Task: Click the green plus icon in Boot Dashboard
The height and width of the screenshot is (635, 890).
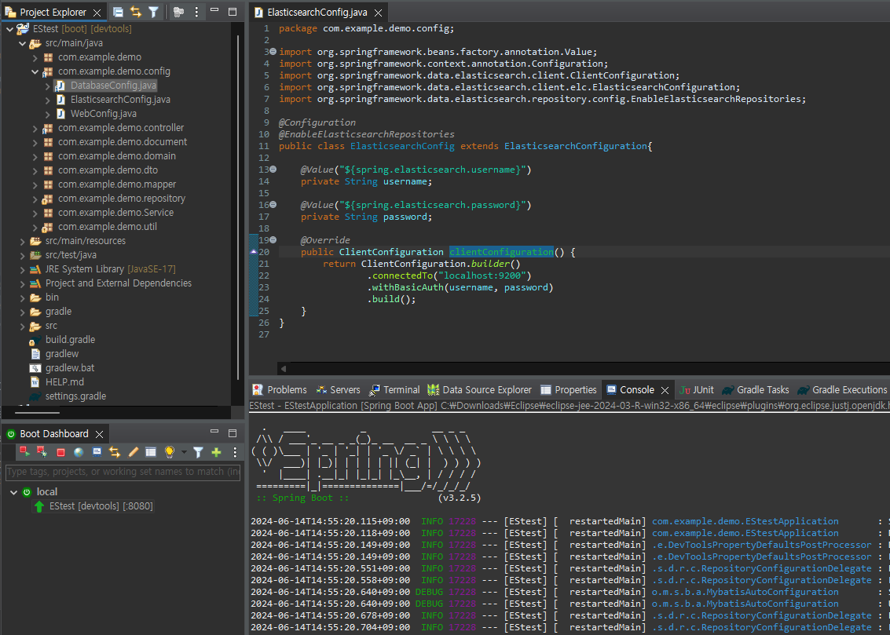Action: click(216, 452)
